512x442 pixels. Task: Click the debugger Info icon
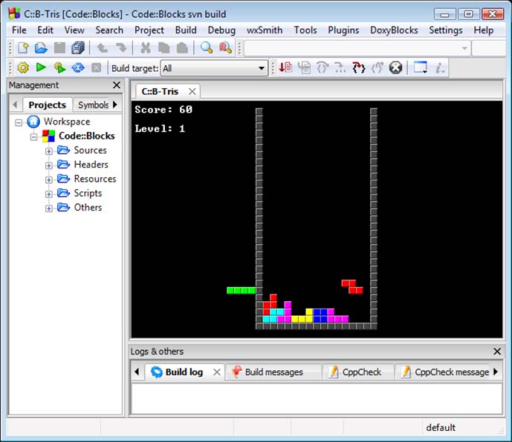point(439,67)
